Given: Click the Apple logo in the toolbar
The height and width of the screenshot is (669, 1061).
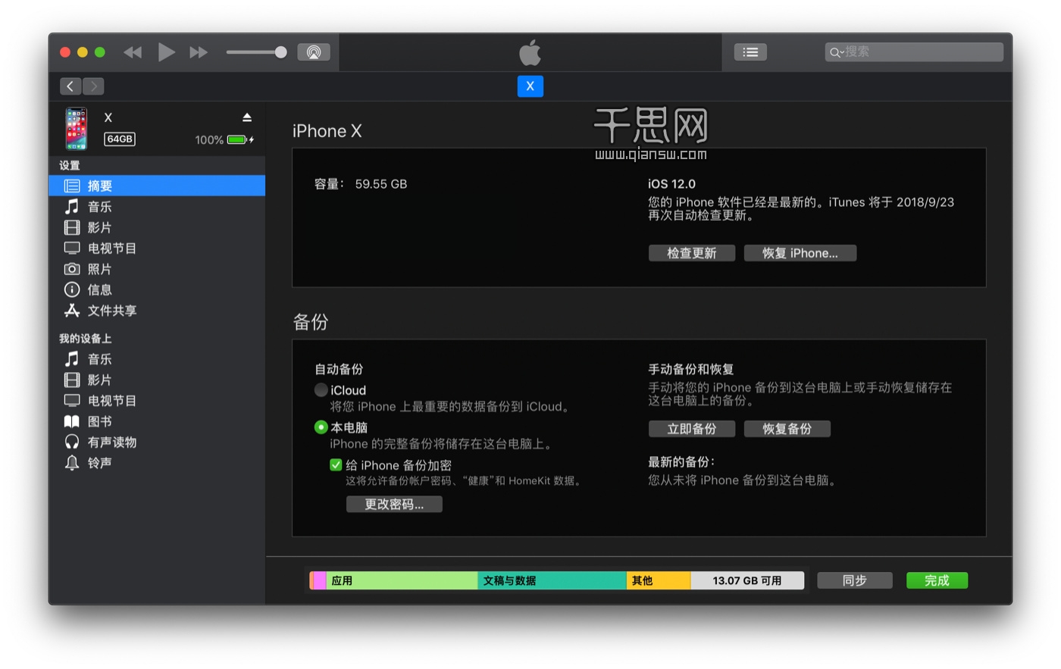Looking at the screenshot, I should click(530, 52).
